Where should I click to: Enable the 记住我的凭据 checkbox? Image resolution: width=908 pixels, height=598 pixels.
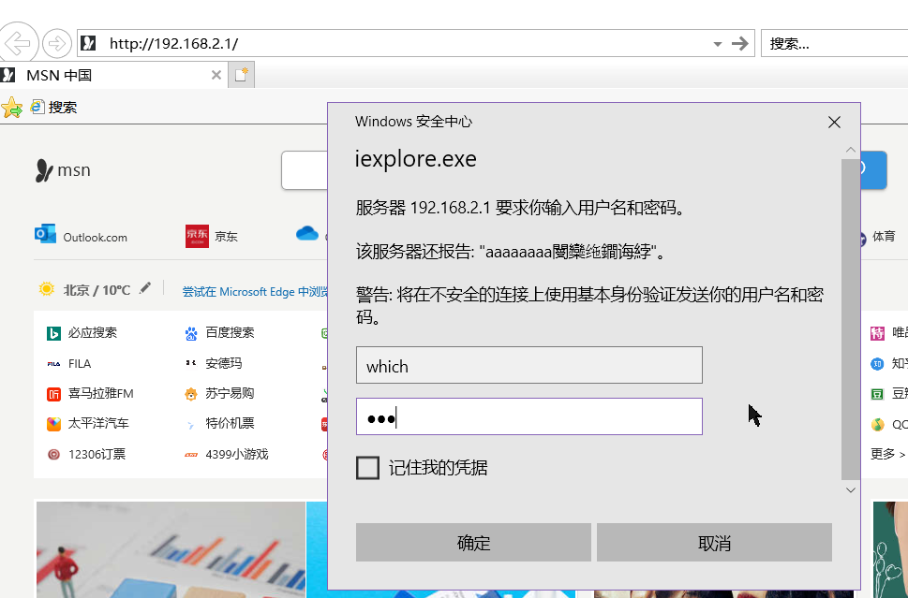[367, 468]
